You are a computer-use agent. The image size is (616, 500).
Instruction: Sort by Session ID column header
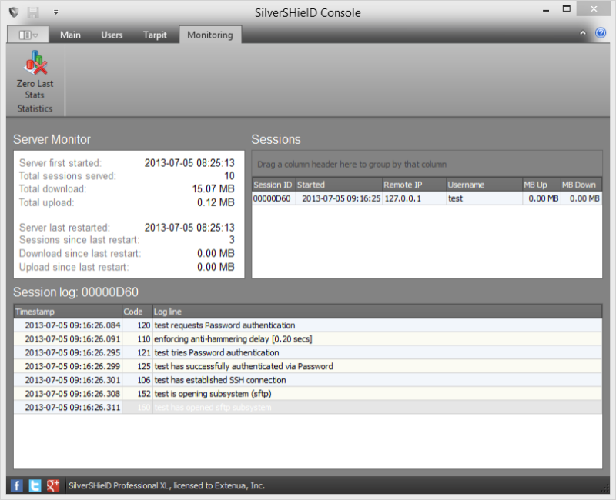point(273,185)
